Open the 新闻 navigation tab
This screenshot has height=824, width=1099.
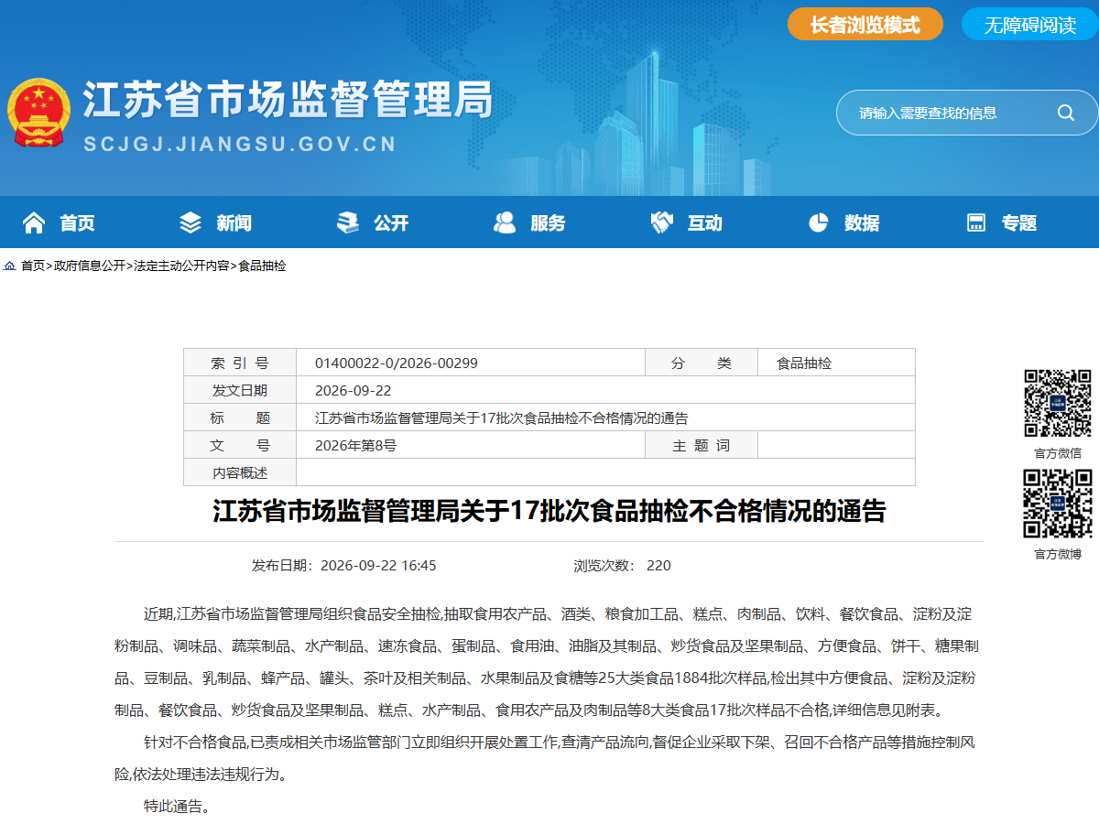coord(234,222)
